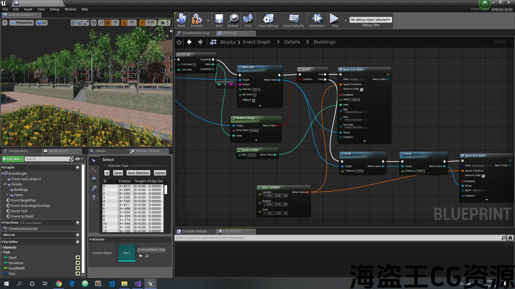Uncheck Attach to Caller on House spawn node
The height and width of the screenshot is (289, 515).
point(362,90)
